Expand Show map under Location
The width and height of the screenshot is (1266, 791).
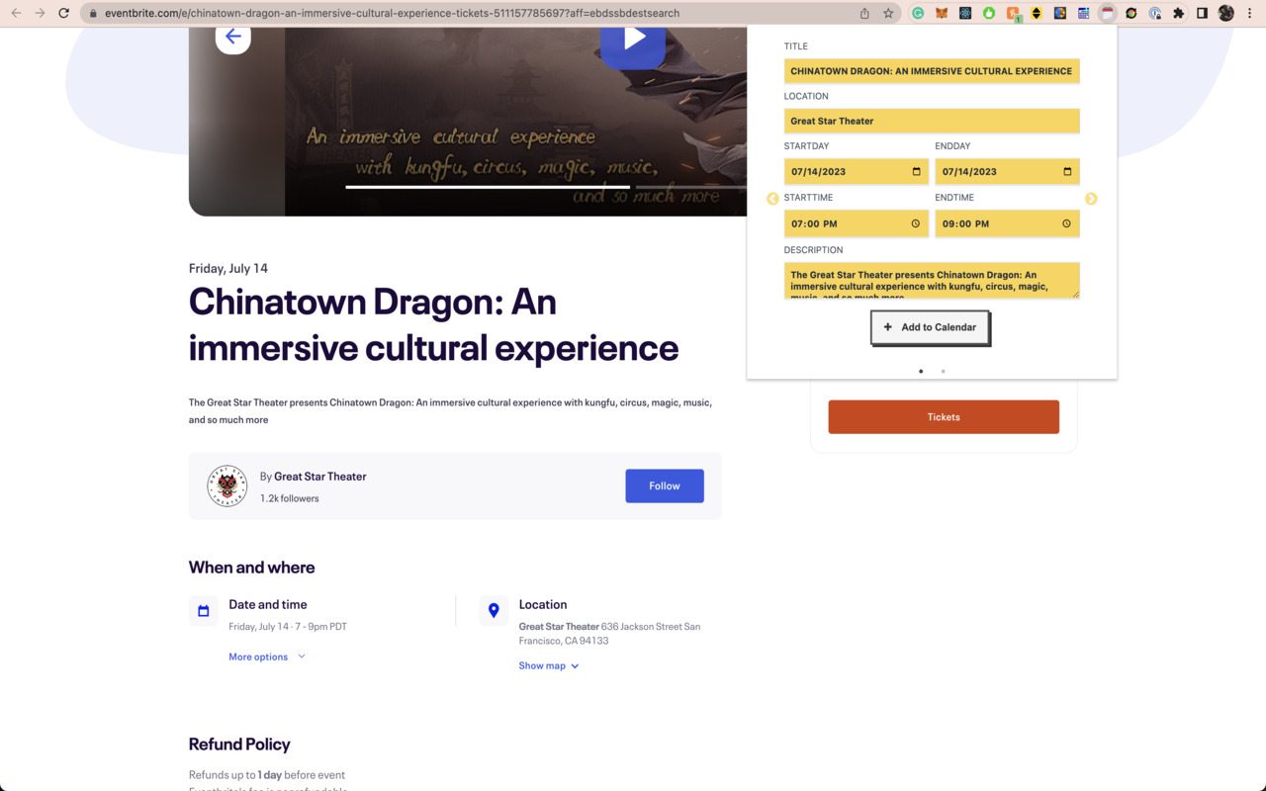pyautogui.click(x=549, y=665)
